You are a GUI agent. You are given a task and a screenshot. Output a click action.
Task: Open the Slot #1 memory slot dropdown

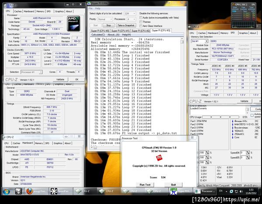coord(200,41)
